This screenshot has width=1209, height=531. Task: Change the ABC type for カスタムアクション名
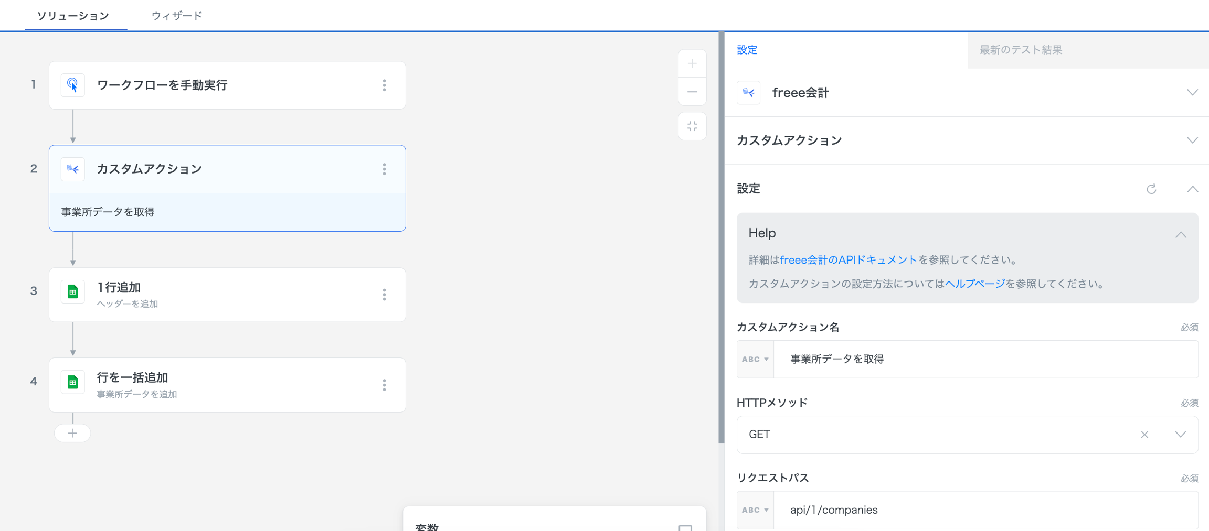755,359
